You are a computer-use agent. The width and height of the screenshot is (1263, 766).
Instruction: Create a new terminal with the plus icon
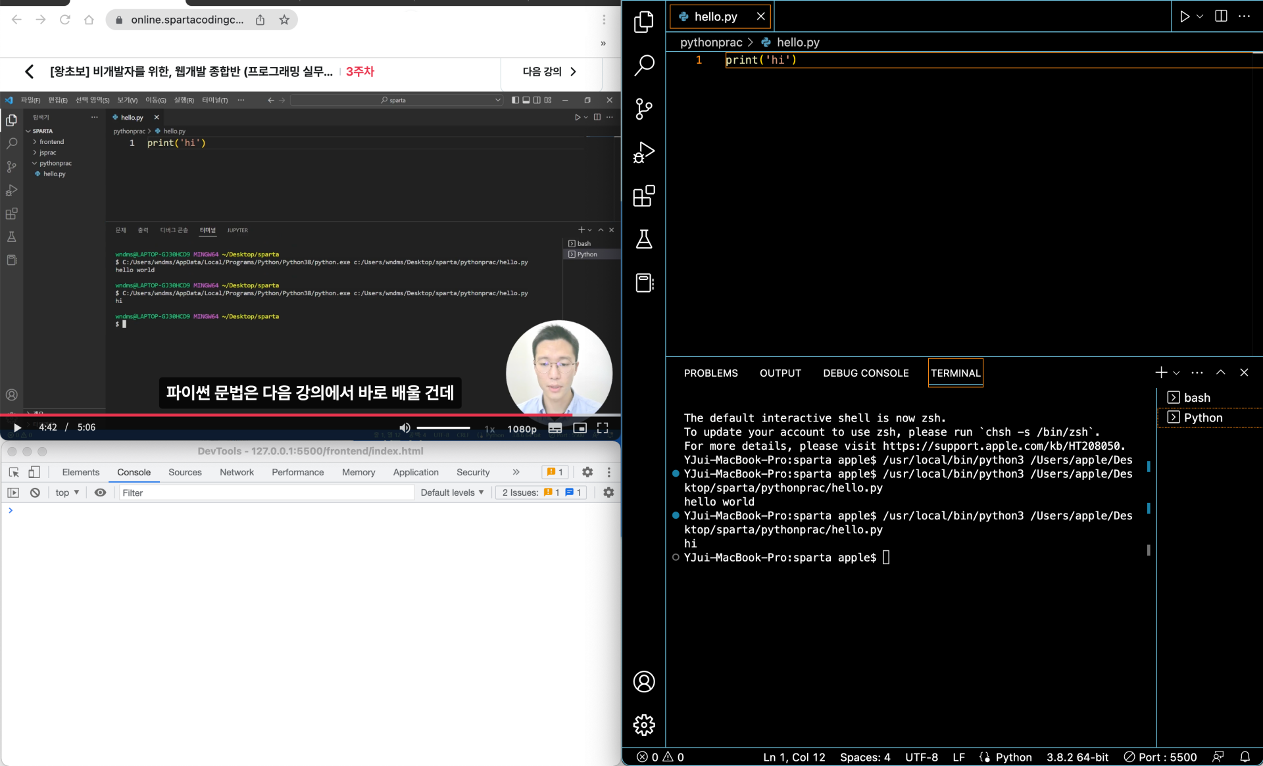(1161, 373)
